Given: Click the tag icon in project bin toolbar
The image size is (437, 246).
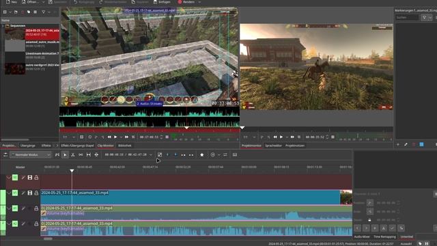Looking at the screenshot, I should (x=29, y=12).
